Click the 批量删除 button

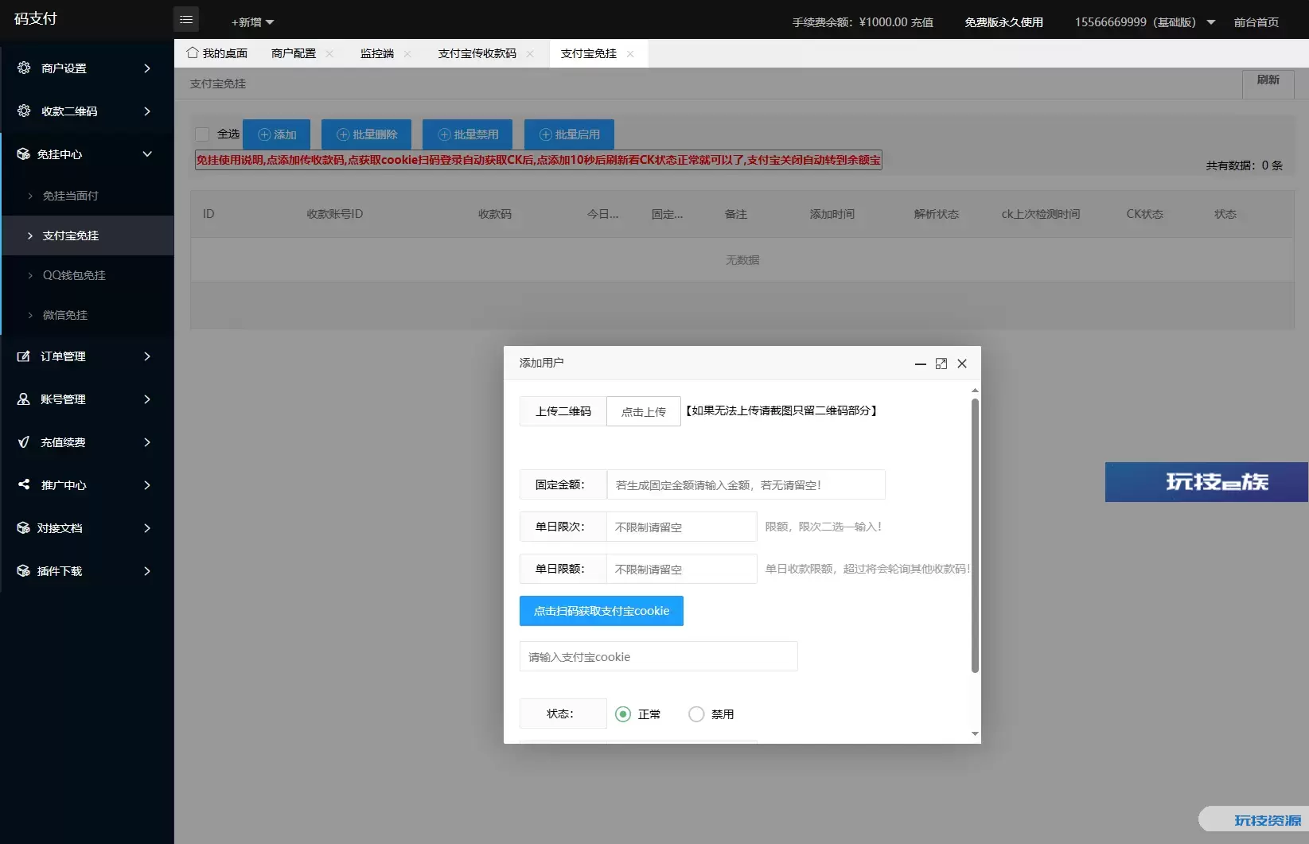point(366,134)
